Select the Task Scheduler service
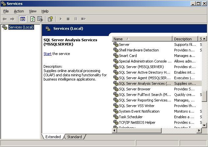 pos(157,117)
